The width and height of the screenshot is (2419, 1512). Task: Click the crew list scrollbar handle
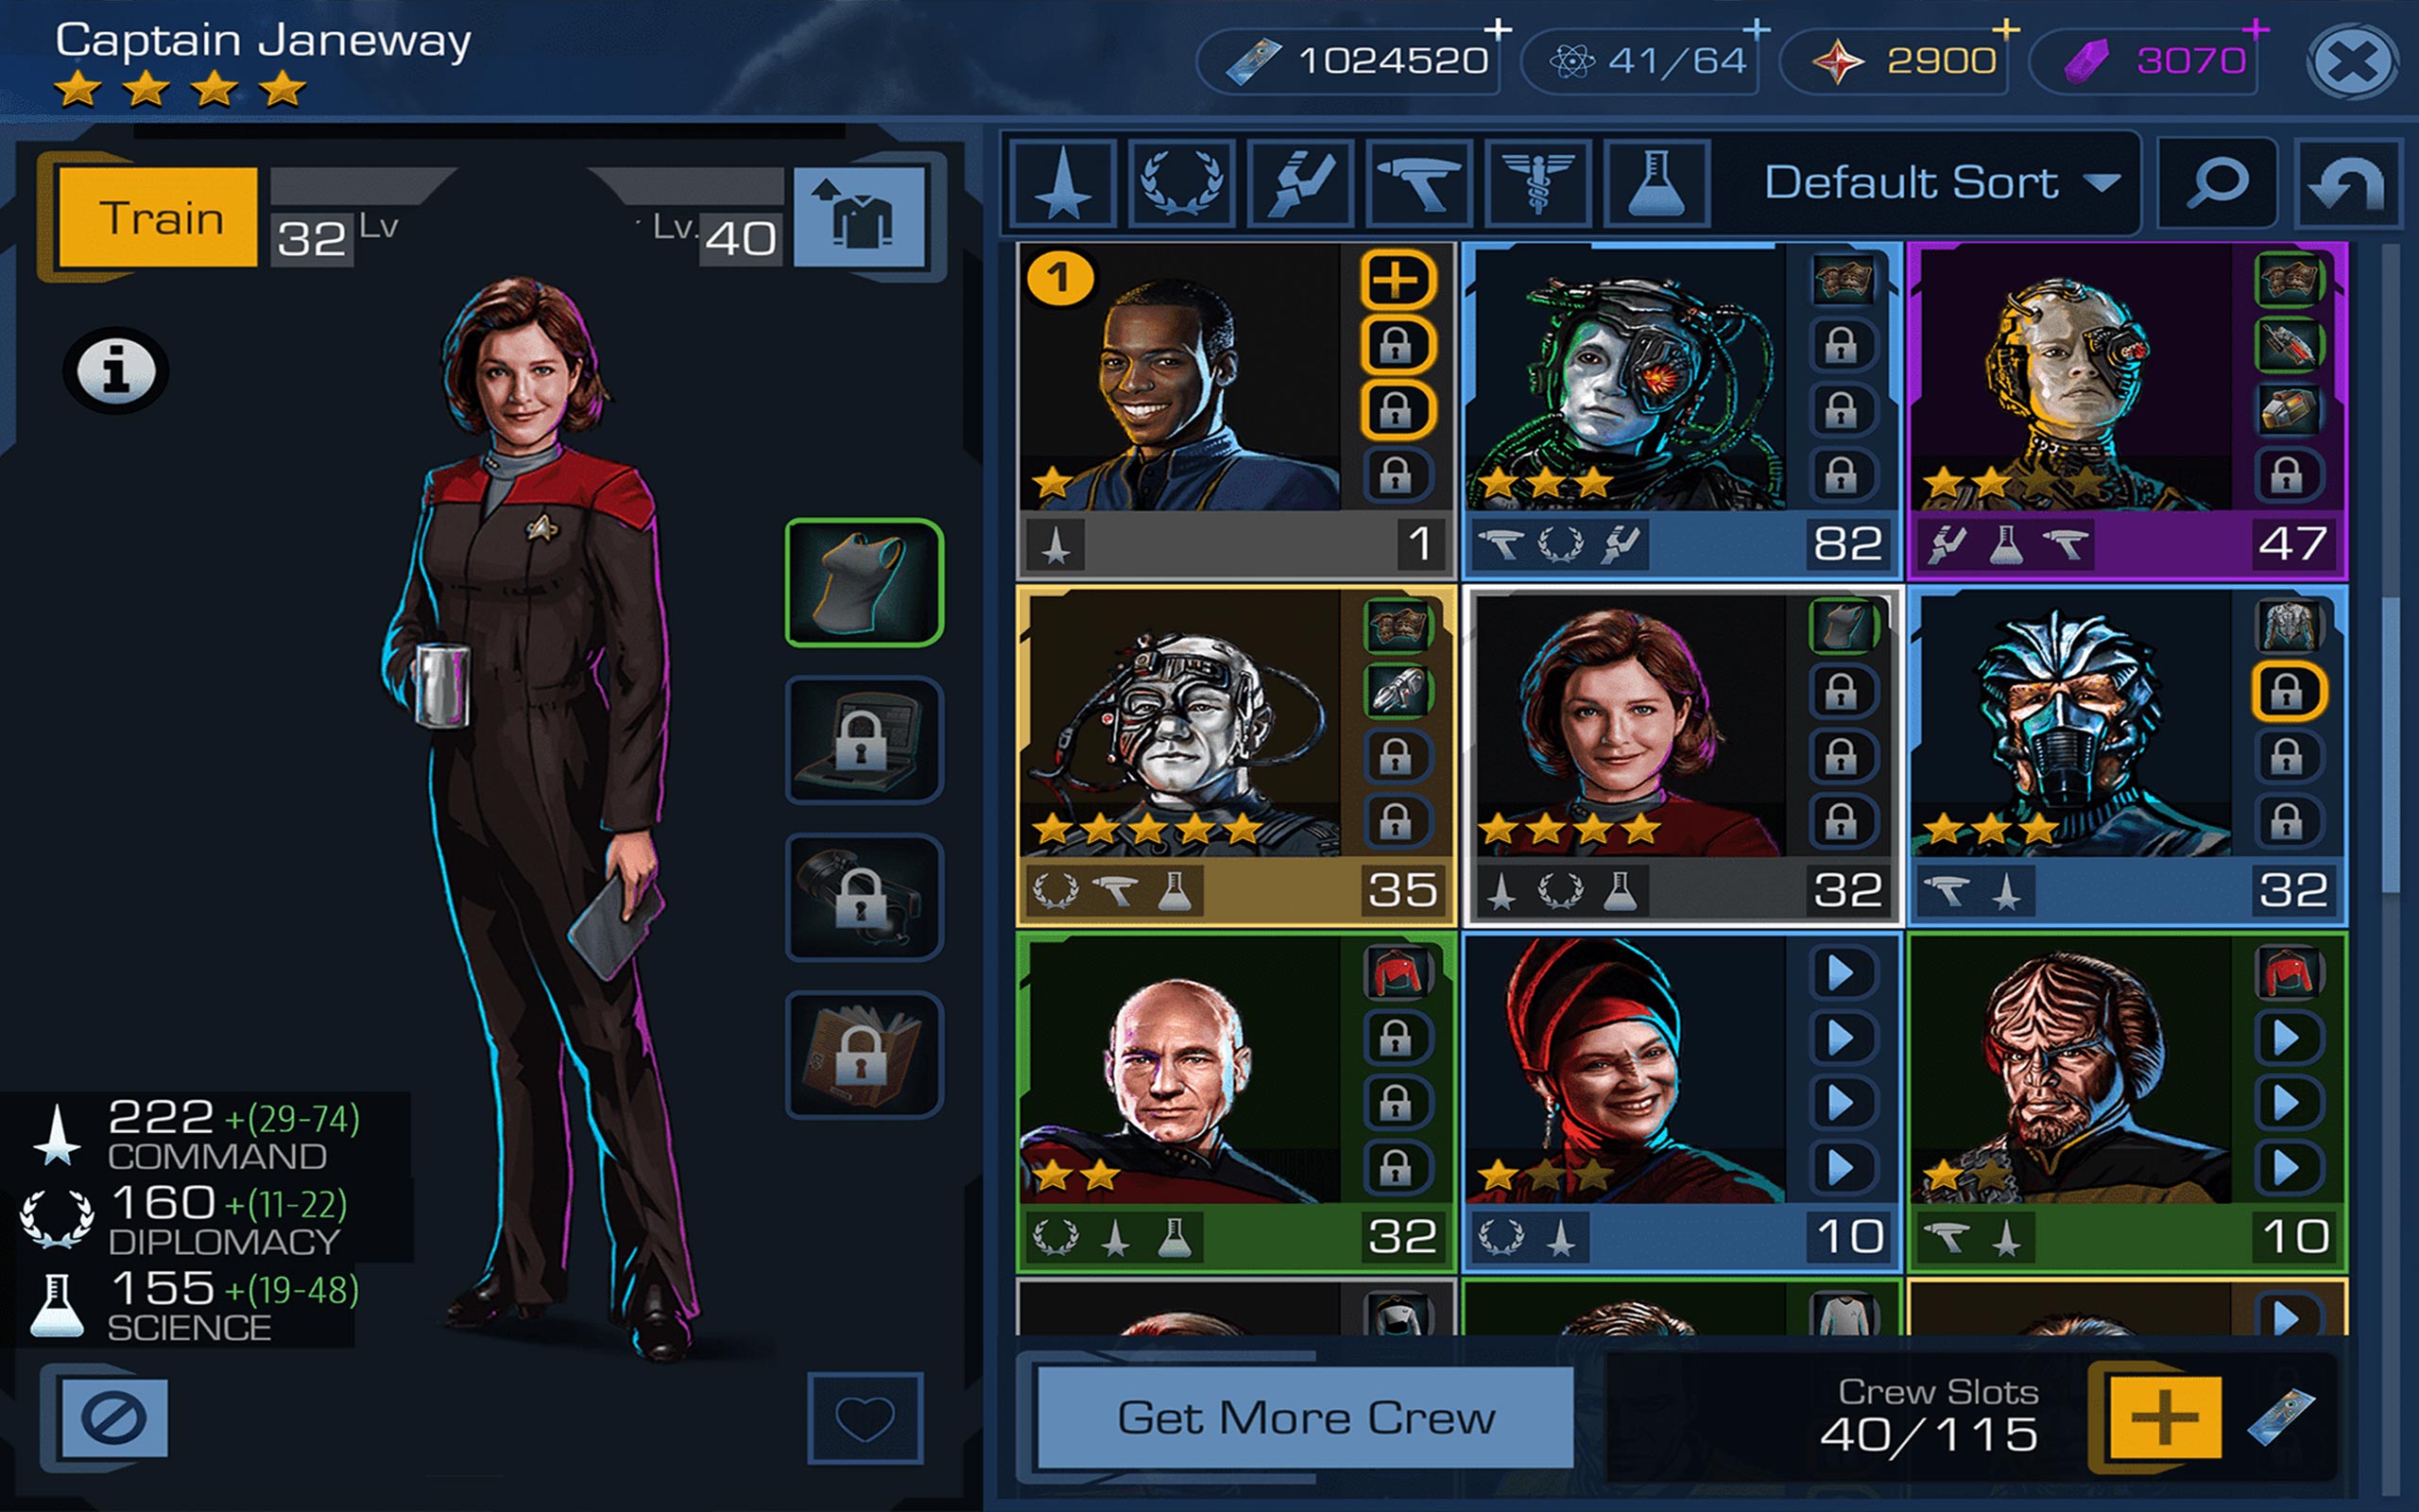click(2391, 744)
